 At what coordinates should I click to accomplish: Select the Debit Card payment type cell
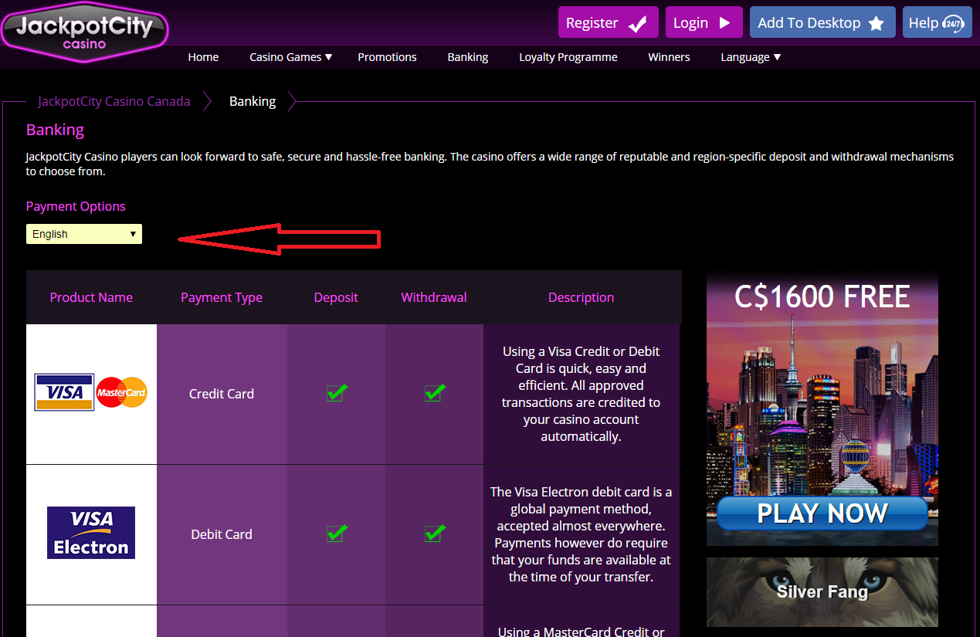[x=222, y=534]
